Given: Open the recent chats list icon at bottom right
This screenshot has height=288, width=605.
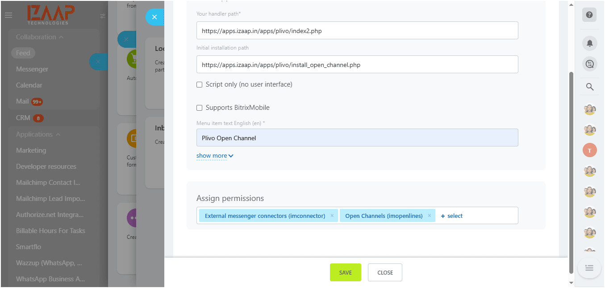Looking at the screenshot, I should tap(589, 267).
